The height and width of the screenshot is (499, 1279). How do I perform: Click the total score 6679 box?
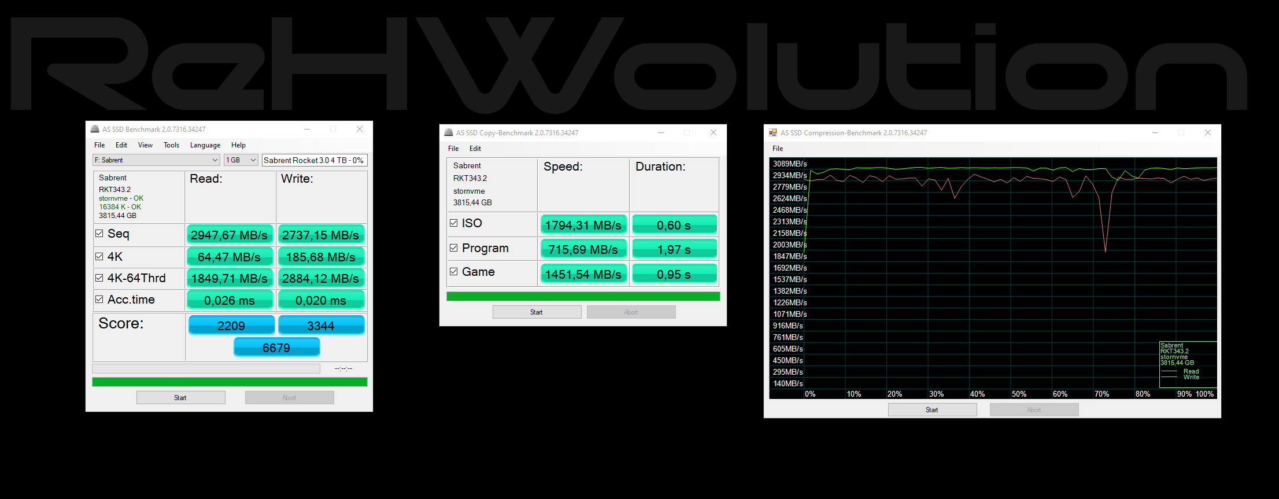276,348
